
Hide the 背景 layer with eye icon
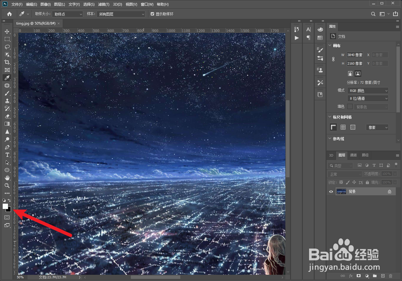click(331, 192)
